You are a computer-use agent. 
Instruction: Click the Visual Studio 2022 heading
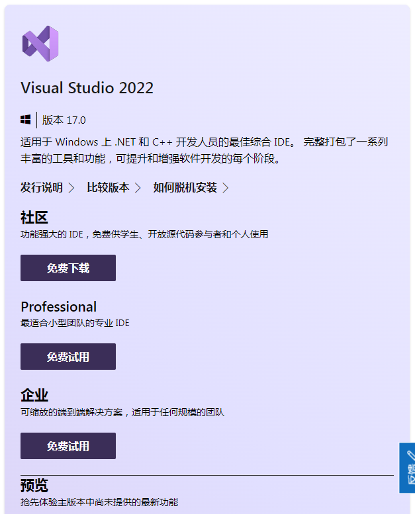pyautogui.click(x=87, y=88)
